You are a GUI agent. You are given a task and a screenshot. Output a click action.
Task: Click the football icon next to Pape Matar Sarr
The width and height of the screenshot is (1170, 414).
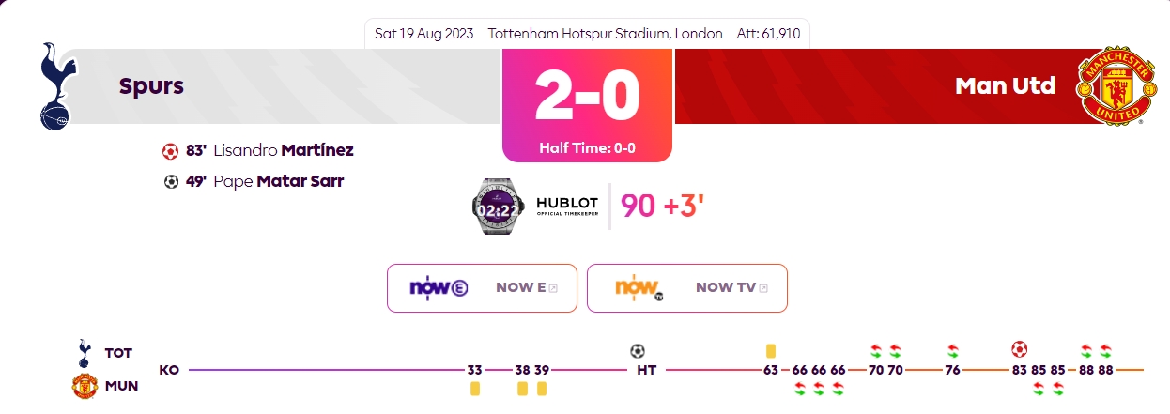171,182
